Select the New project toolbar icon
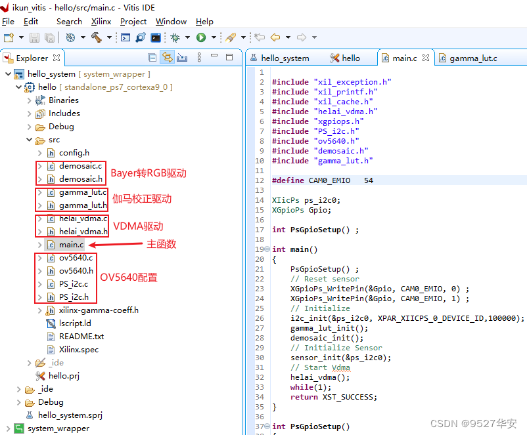This screenshot has height=435, width=527. [x=9, y=37]
